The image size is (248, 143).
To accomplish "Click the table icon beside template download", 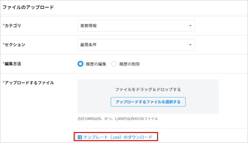I will [x=80, y=137].
